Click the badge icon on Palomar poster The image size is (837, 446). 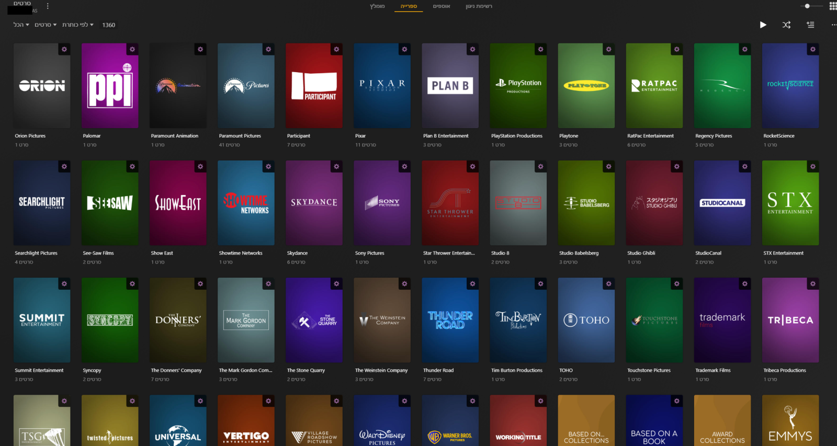coord(132,49)
